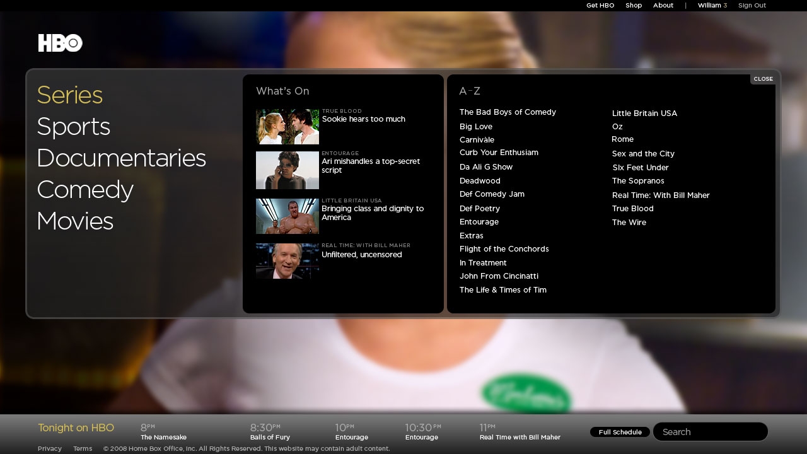This screenshot has width=807, height=454.
Task: Open 'Ari mishandles a top-secret script' feature
Action: (371, 166)
